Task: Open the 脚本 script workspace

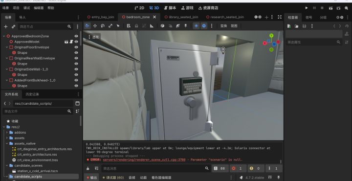Action: pos(170,8)
